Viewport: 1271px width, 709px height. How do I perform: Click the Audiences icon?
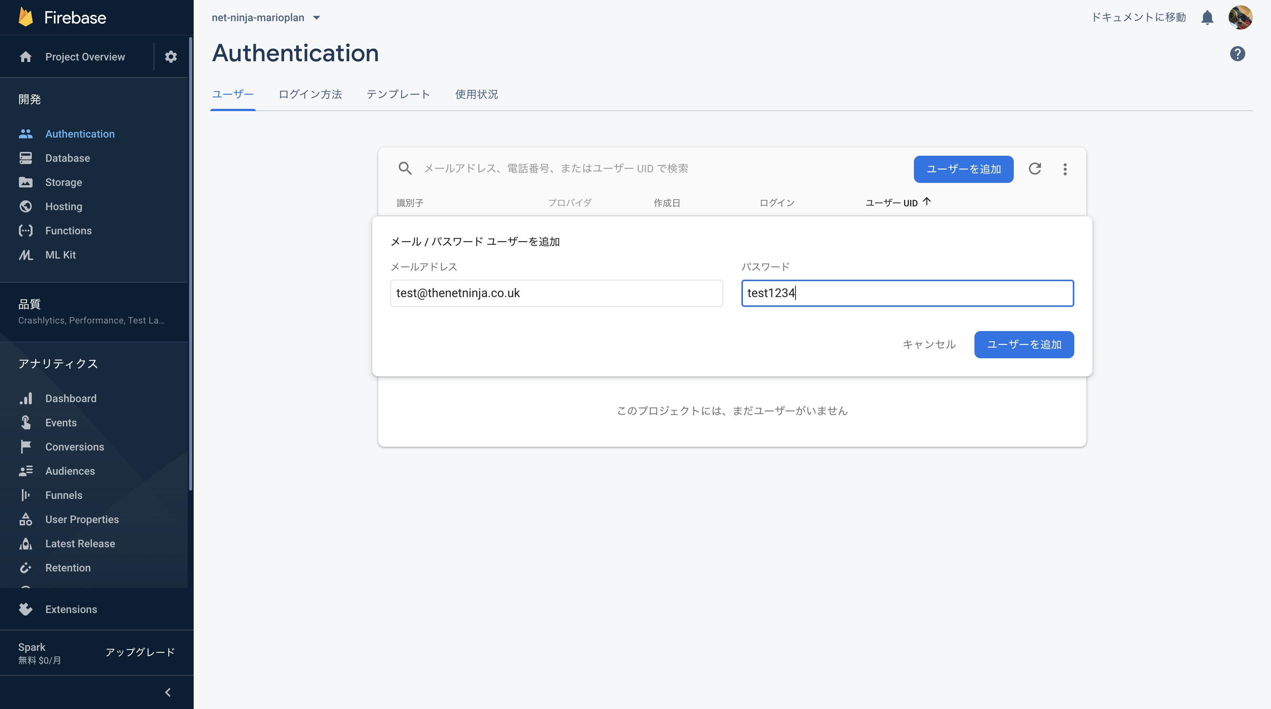[x=26, y=471]
